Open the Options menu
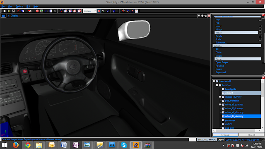265x149 pixels. [x=19, y=7]
